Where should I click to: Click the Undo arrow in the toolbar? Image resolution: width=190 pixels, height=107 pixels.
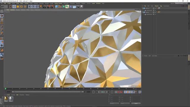[x=3, y=7]
